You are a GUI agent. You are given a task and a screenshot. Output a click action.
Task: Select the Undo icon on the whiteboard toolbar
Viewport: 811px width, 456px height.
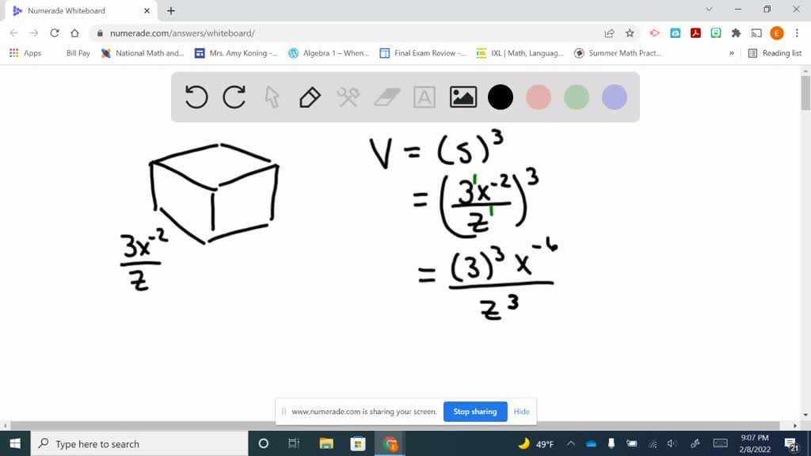196,97
